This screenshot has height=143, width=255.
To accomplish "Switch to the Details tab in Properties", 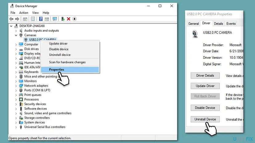I will coord(218,24).
